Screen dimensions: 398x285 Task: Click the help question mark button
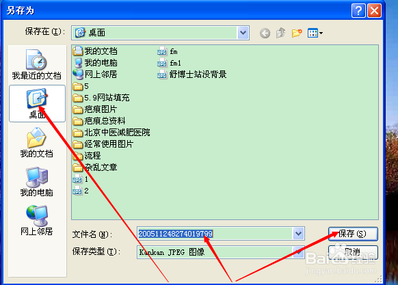click(x=358, y=11)
